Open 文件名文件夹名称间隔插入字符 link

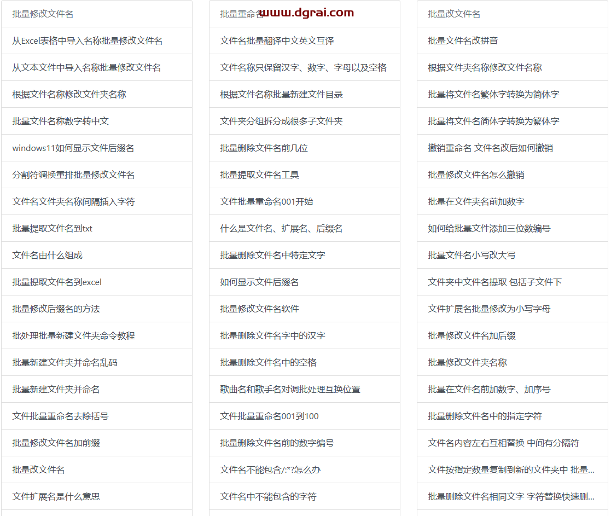tap(74, 201)
